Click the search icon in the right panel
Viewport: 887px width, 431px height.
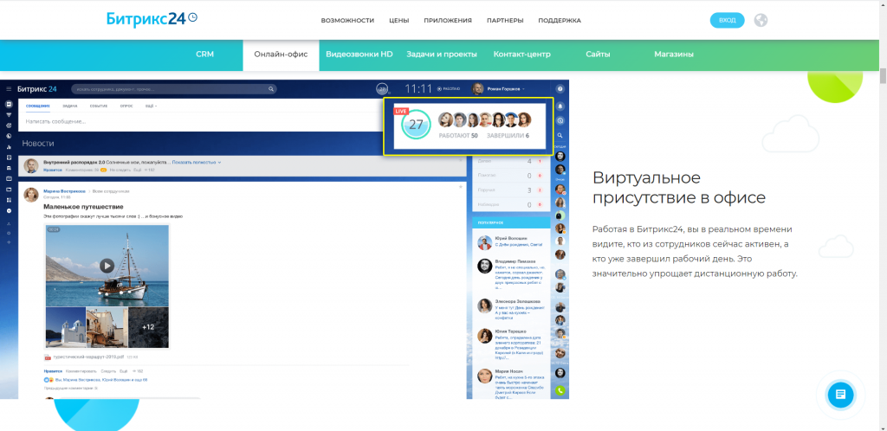[x=560, y=136]
